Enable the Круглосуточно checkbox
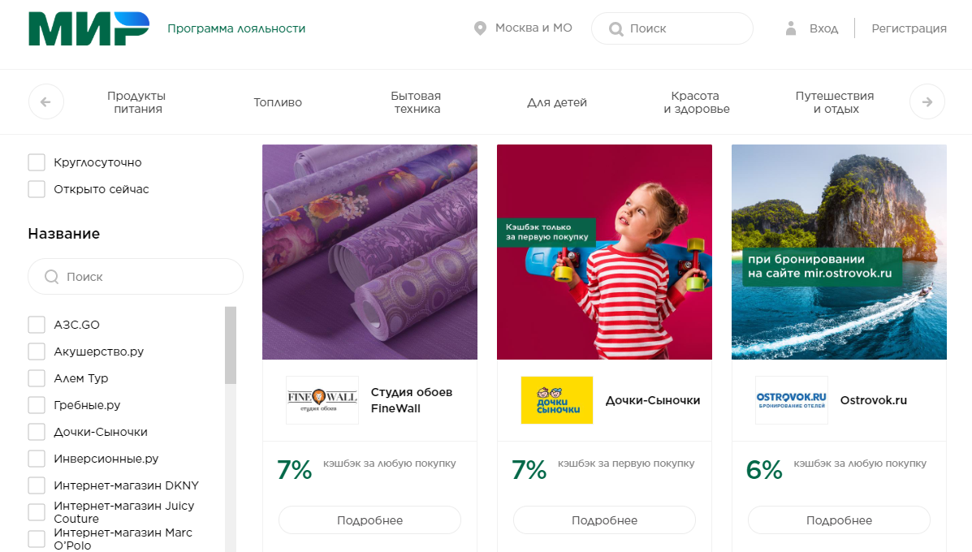Screen dimensions: 972x552 (x=37, y=162)
